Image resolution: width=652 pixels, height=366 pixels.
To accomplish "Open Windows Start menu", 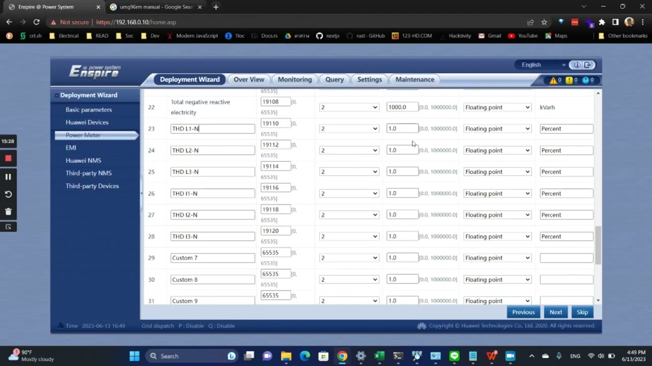I will pos(134,356).
